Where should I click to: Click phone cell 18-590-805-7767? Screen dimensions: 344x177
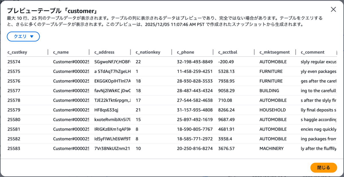point(195,129)
